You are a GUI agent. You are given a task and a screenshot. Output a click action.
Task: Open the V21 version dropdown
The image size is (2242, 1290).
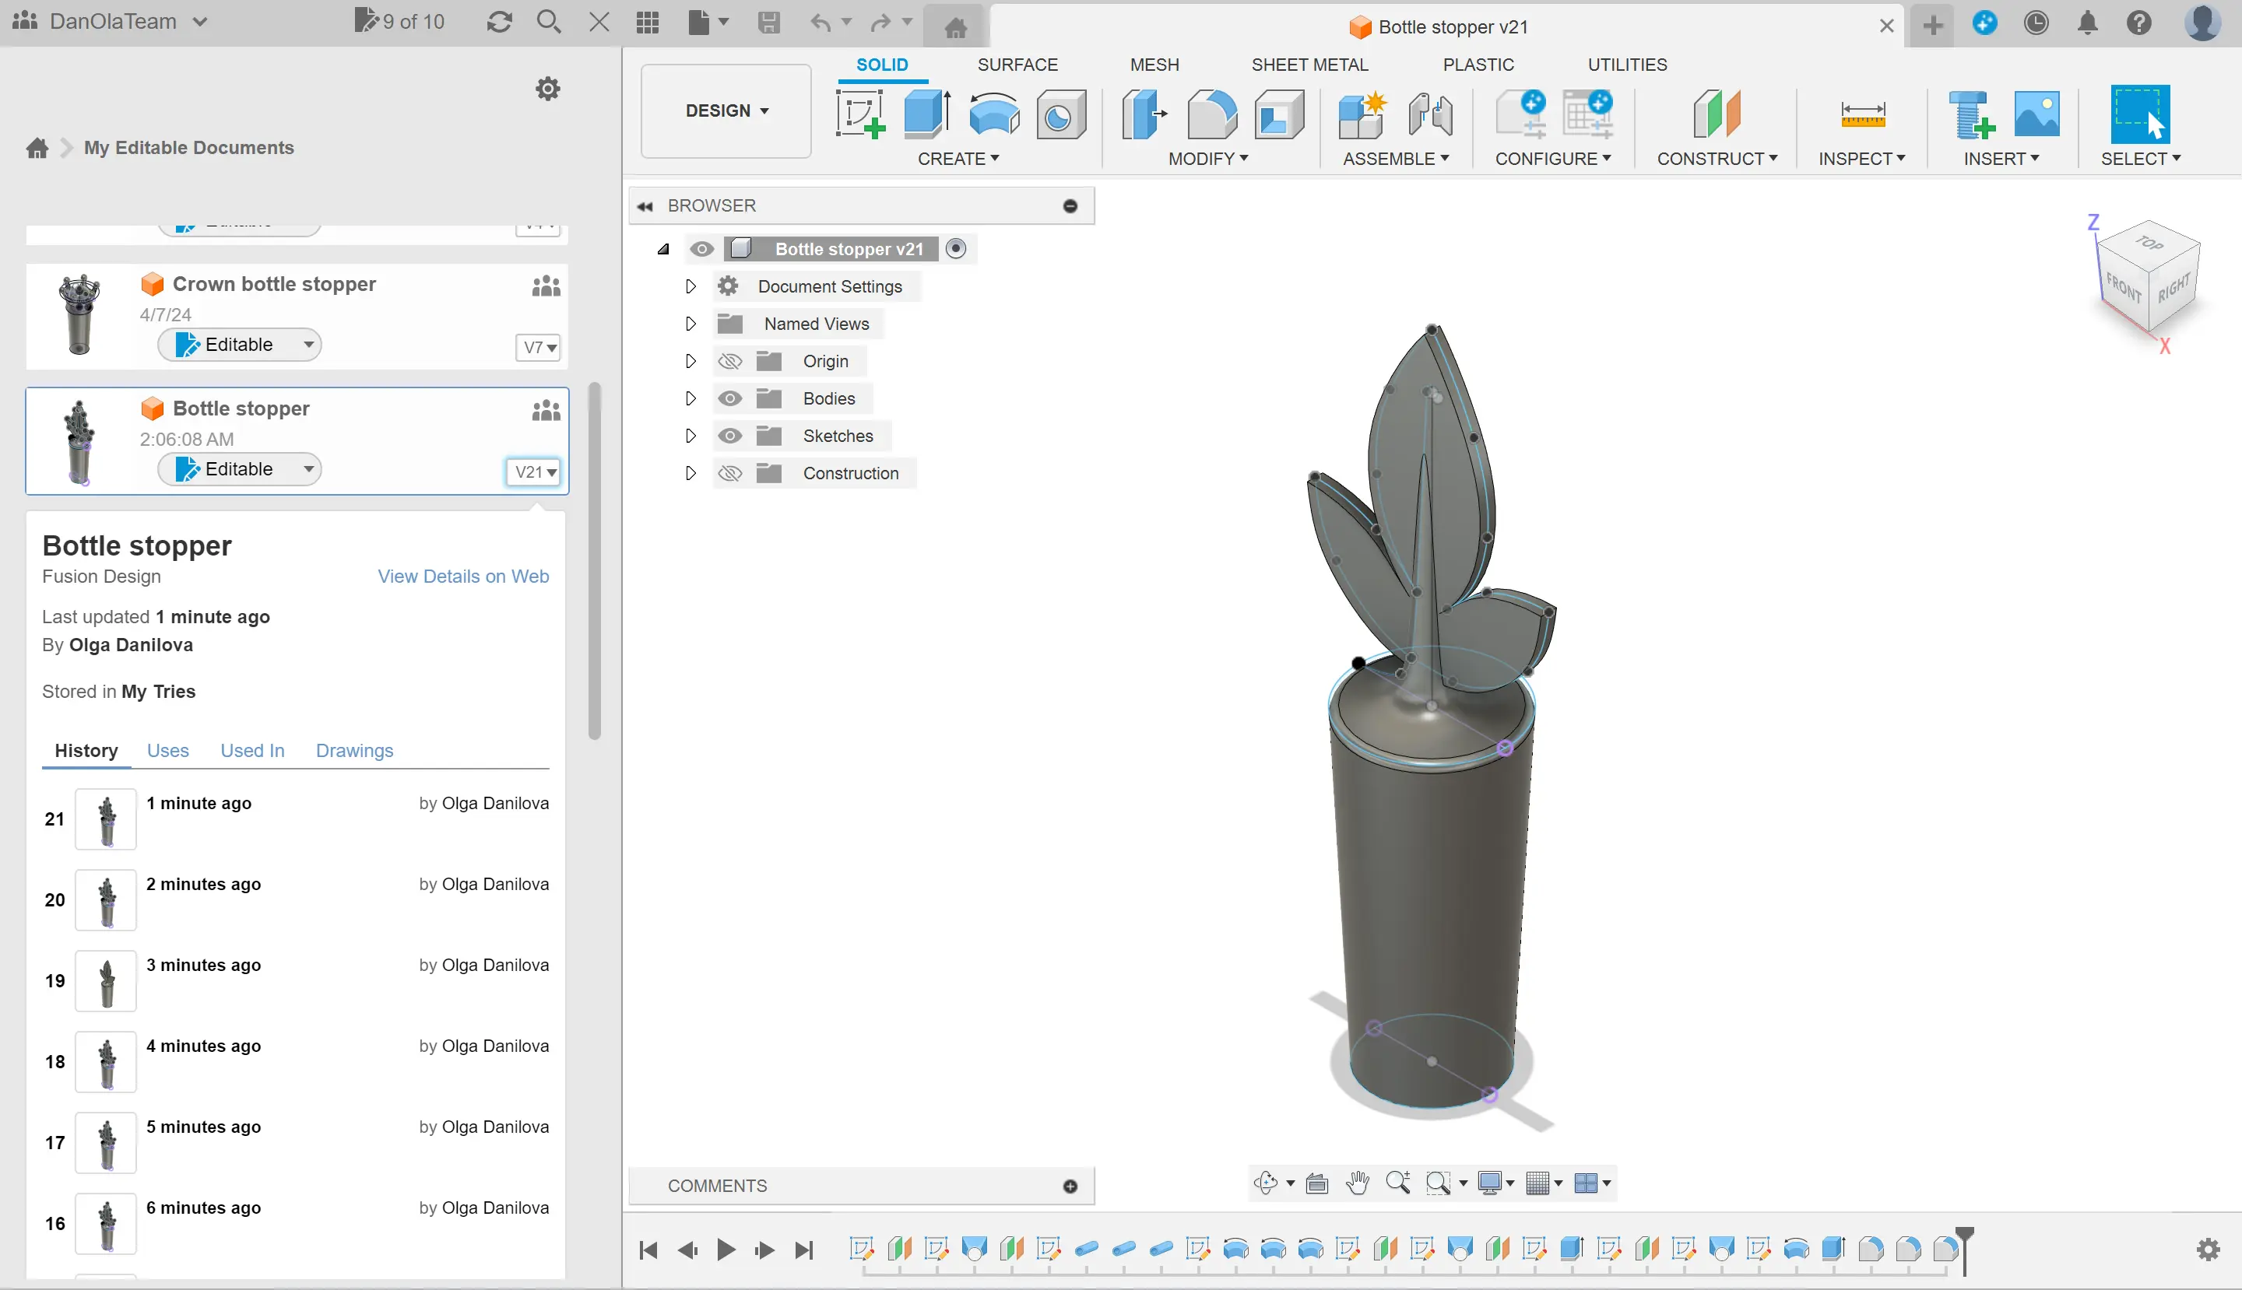536,472
